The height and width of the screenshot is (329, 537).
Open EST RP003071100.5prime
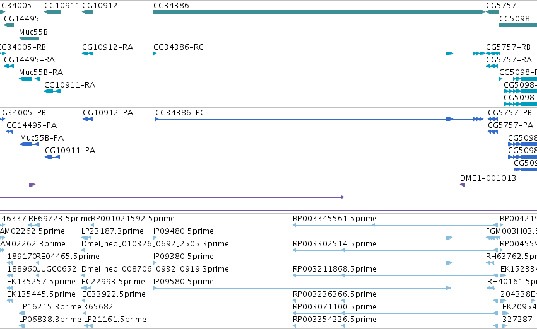pos(334,307)
